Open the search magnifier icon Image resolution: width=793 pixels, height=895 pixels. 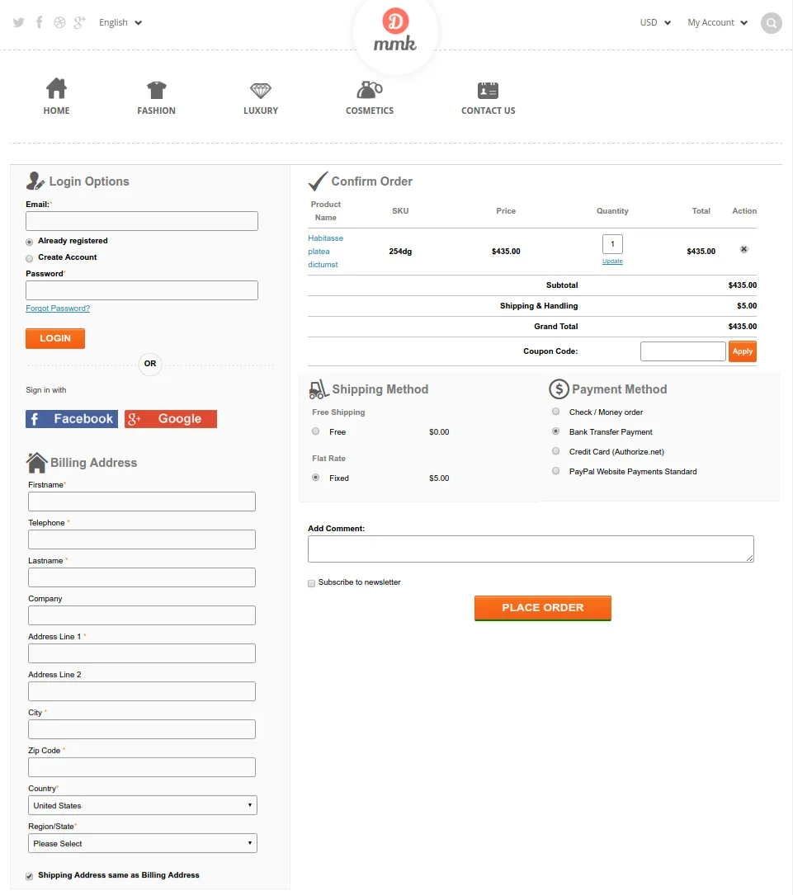tap(772, 23)
